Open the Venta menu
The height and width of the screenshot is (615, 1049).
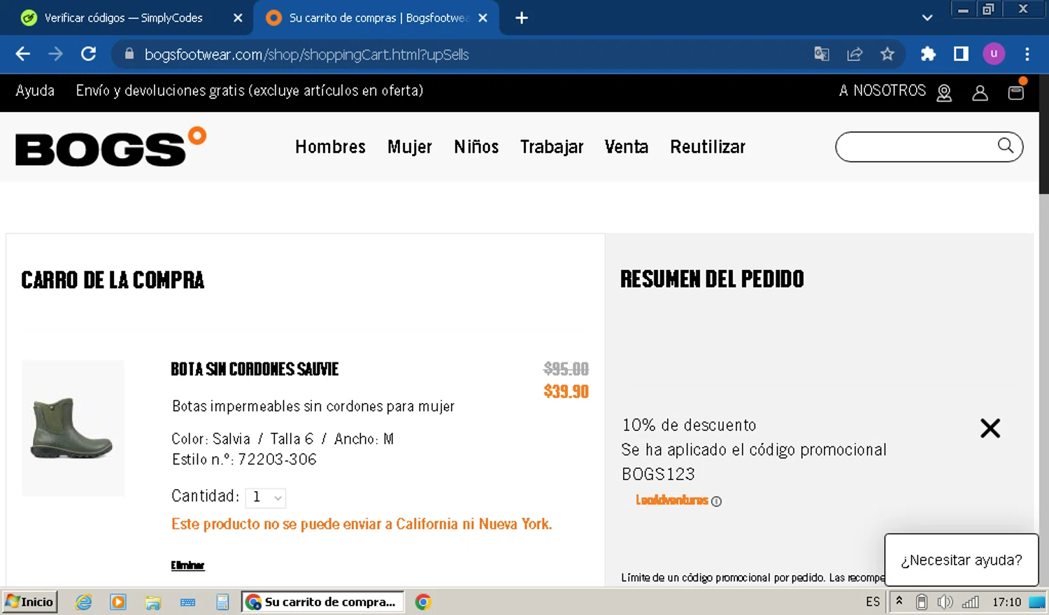coord(627,147)
